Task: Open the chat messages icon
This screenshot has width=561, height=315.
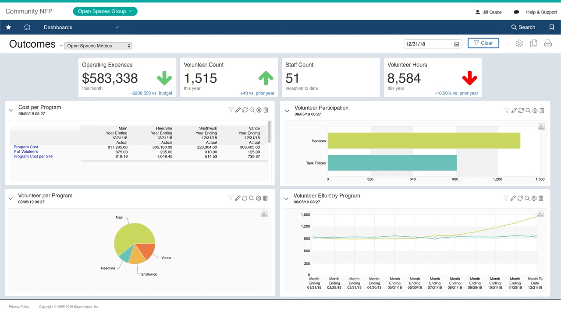Action: pos(516,12)
